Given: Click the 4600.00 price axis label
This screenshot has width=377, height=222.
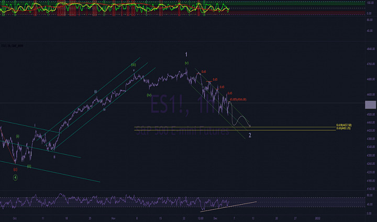Looking at the screenshot, I should (x=371, y=95).
